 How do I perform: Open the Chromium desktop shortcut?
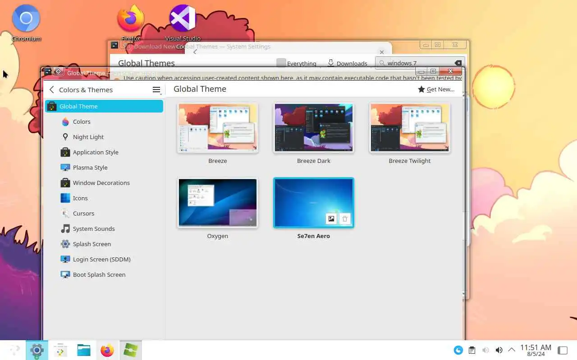26,22
